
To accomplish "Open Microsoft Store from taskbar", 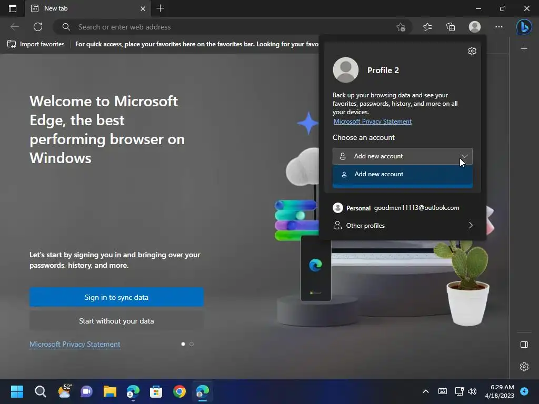I will click(x=156, y=391).
